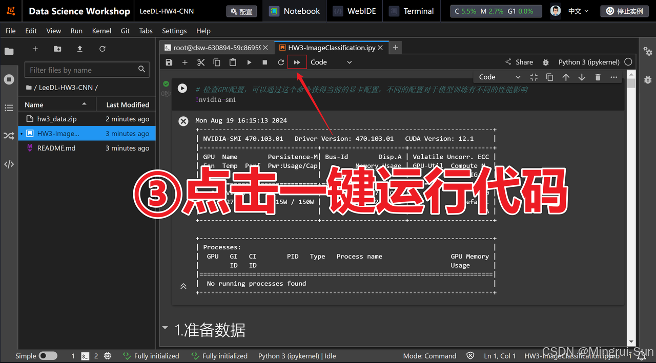The image size is (656, 363).
Task: Insert a cell below with plus icon
Action: pos(185,62)
